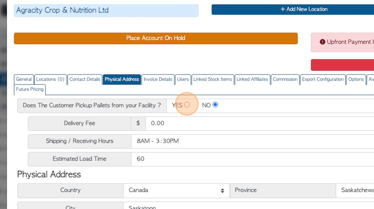The width and height of the screenshot is (374, 209).
Task: Open the Locations (0) tab
Action: pos(50,79)
